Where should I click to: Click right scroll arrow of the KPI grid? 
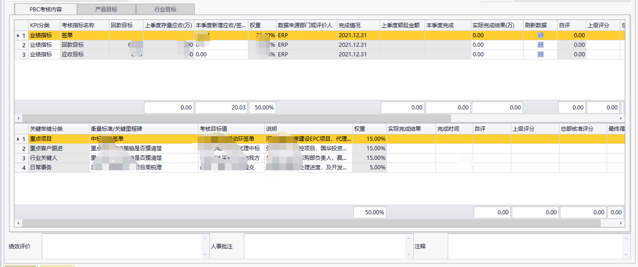click(621, 118)
